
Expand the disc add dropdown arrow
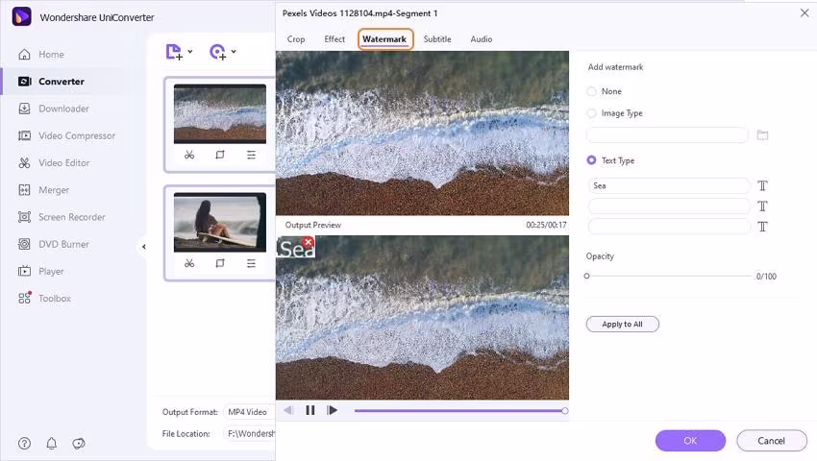tap(234, 51)
